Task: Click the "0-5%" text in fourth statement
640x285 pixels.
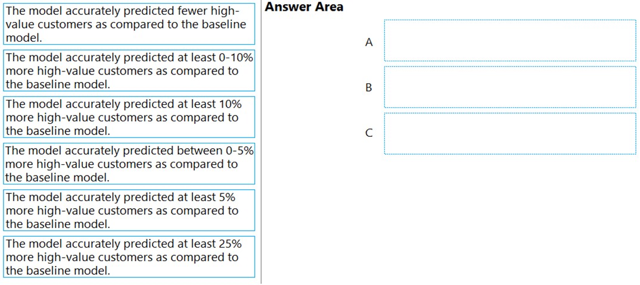Action: pos(239,151)
